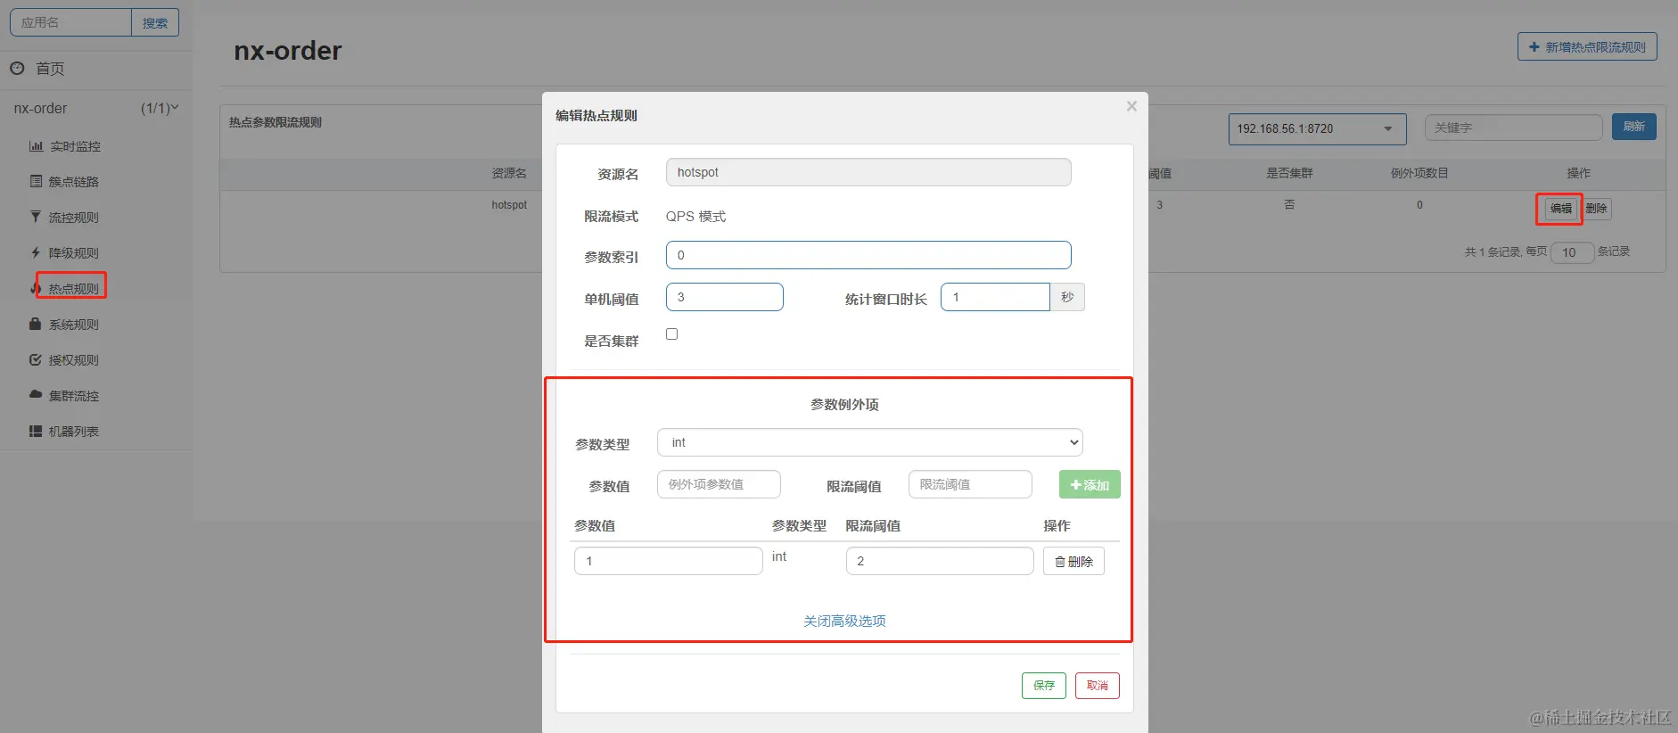Go to 降级规则 page

74,253
